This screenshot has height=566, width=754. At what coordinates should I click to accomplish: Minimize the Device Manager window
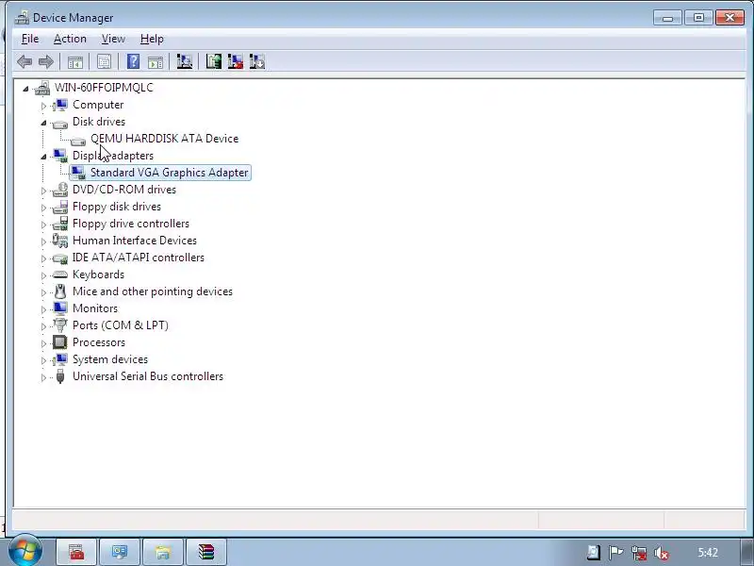(667, 18)
